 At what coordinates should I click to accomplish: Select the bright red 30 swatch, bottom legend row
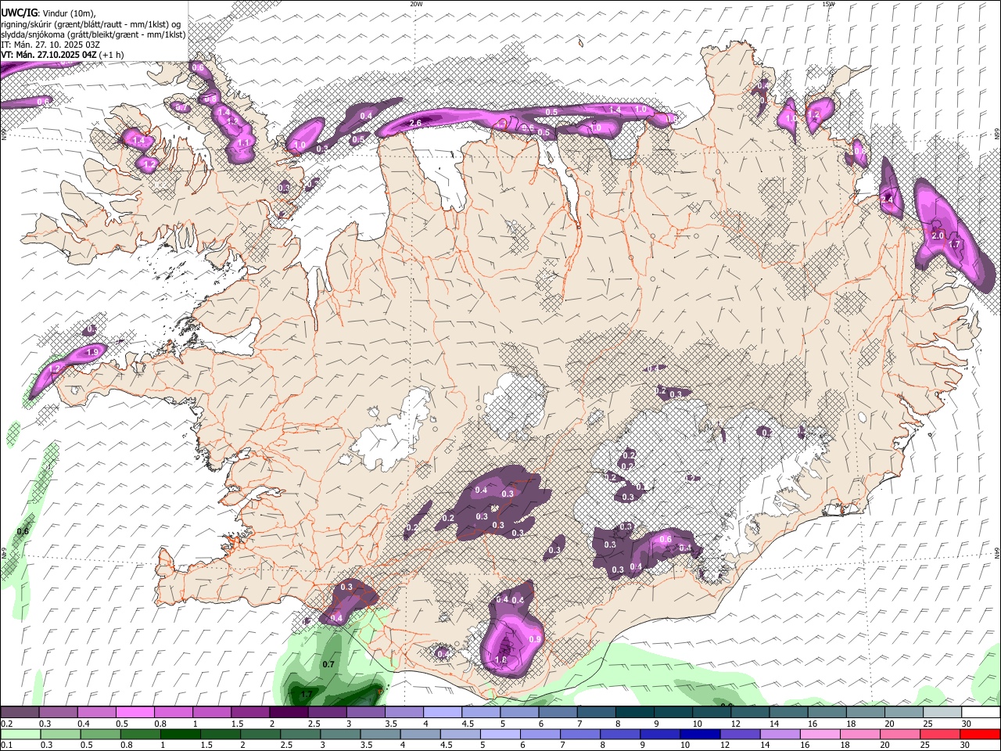click(x=979, y=734)
